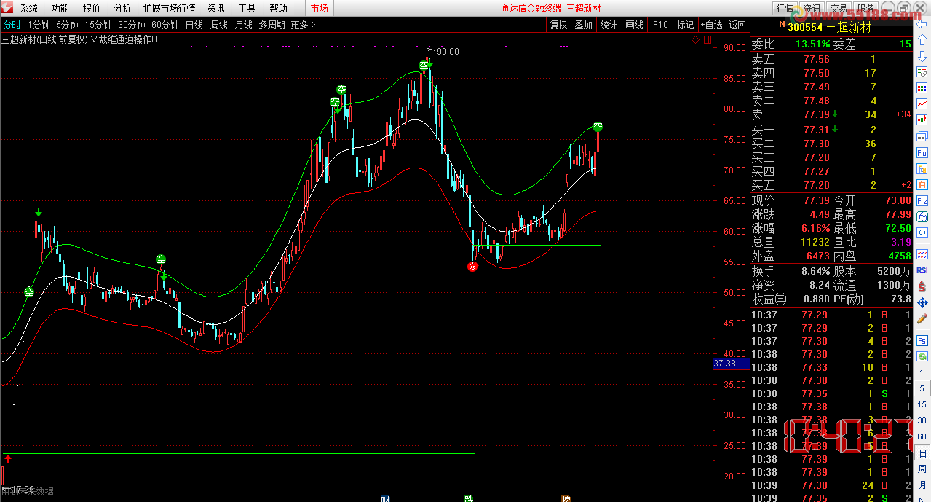Switch to 分时 intraday period
Viewport: 931px width, 502px height.
[x=12, y=25]
